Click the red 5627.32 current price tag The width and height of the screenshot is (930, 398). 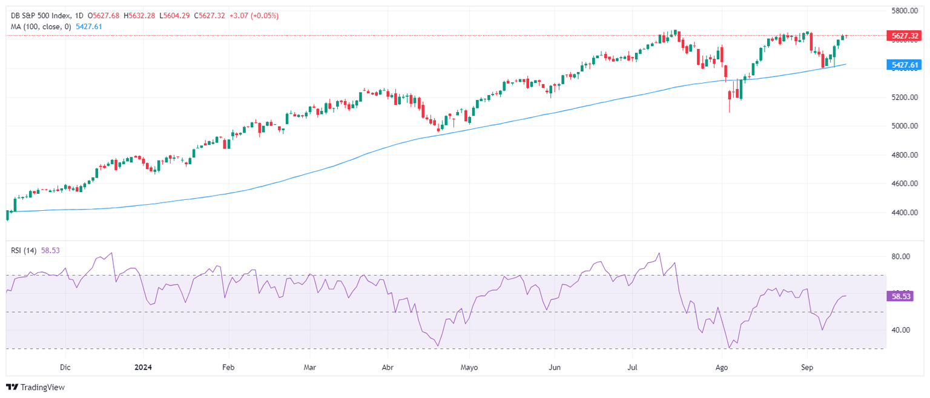pos(905,36)
